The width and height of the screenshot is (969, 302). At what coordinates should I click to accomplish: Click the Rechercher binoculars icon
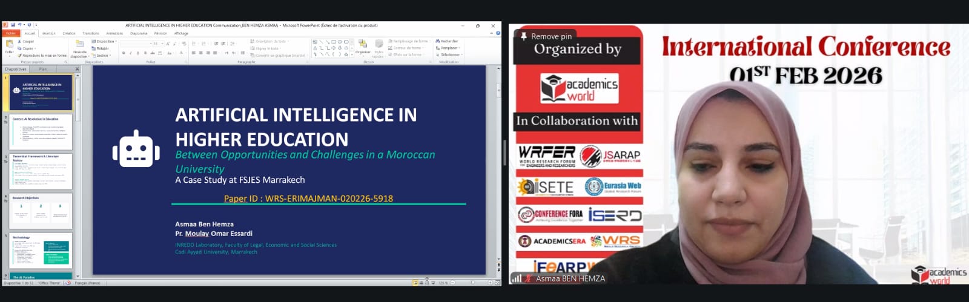438,41
